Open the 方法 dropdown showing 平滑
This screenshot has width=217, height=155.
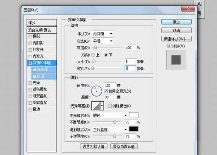click(103, 40)
